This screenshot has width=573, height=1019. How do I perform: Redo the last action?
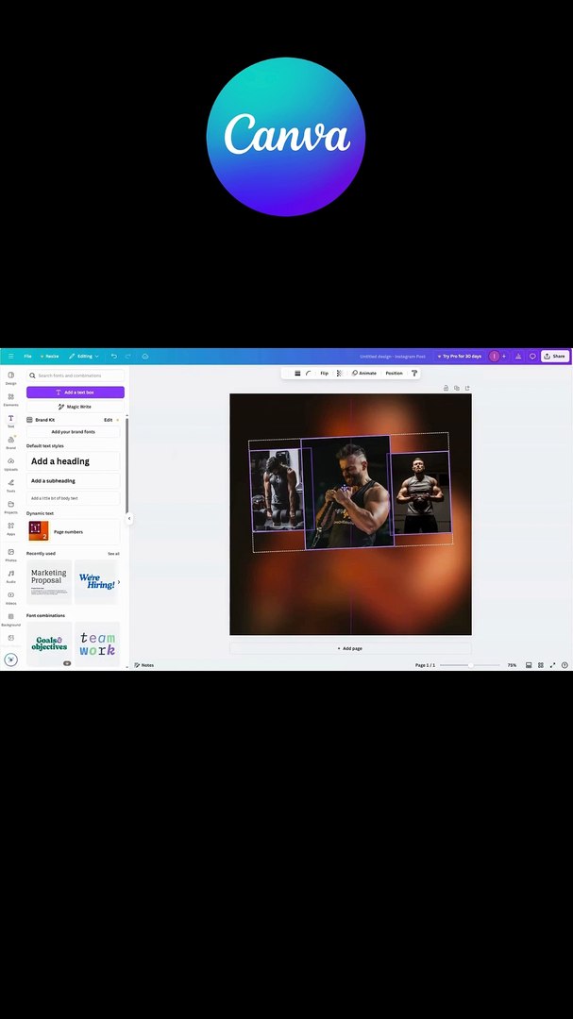(127, 356)
